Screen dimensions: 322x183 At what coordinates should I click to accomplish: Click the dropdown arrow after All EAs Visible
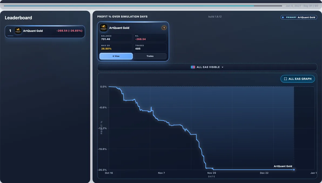(222, 67)
